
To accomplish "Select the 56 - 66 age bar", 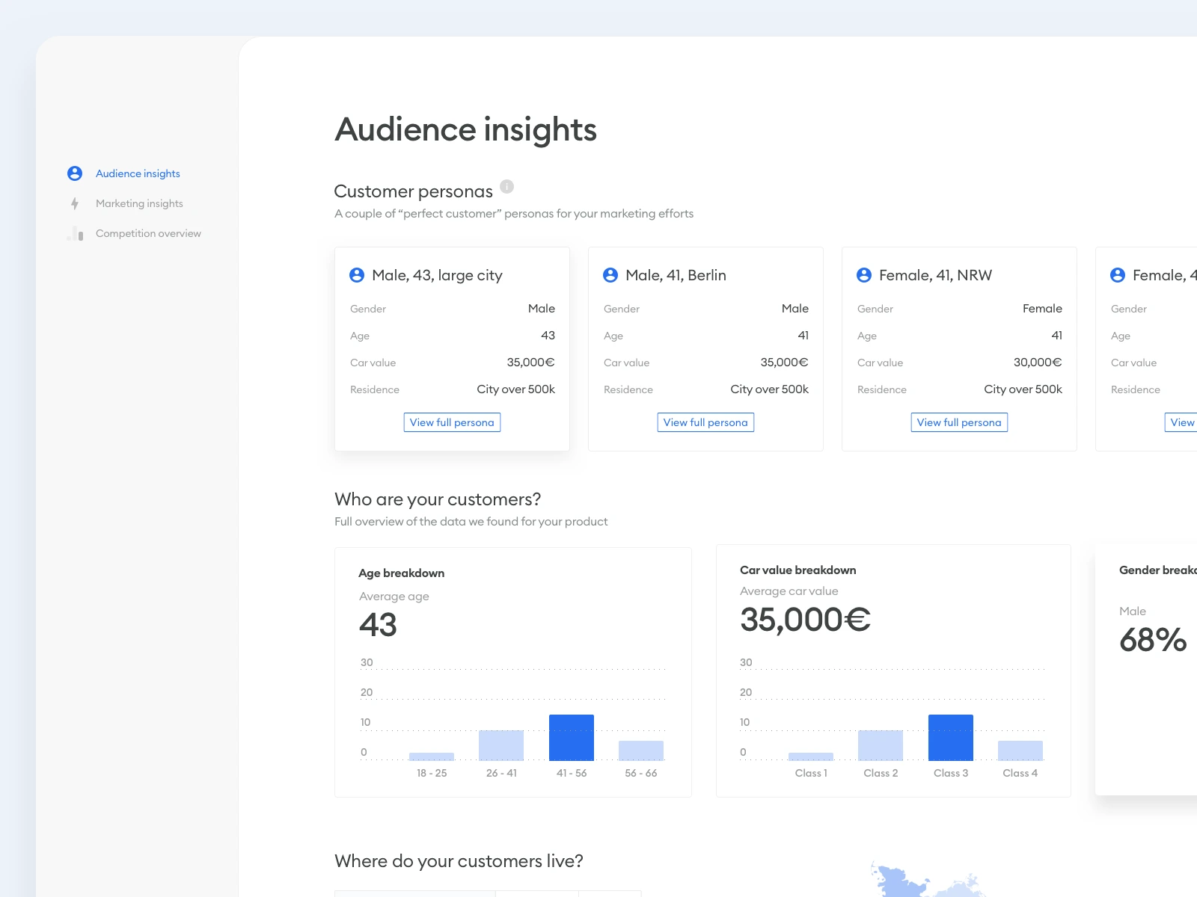I will coord(641,750).
